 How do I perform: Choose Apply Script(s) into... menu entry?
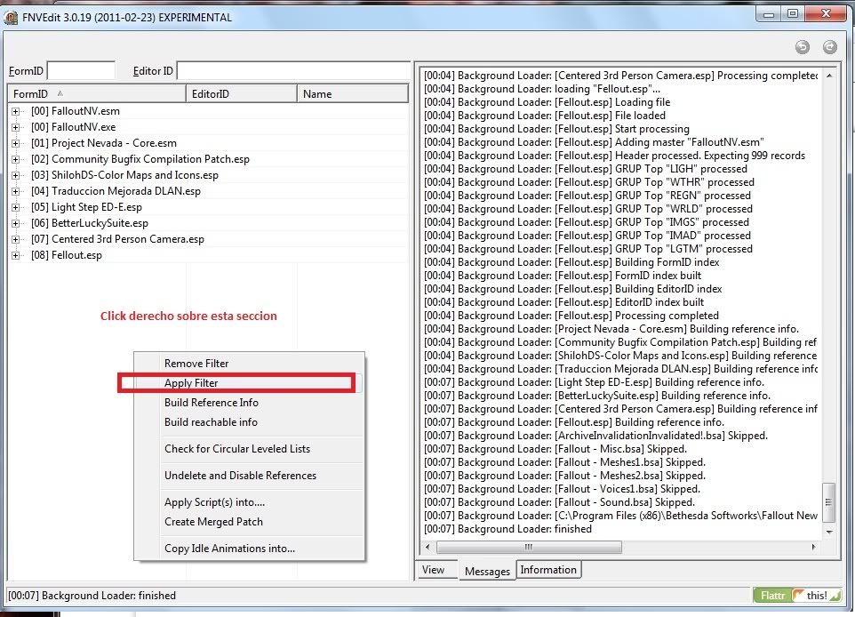pyautogui.click(x=249, y=502)
